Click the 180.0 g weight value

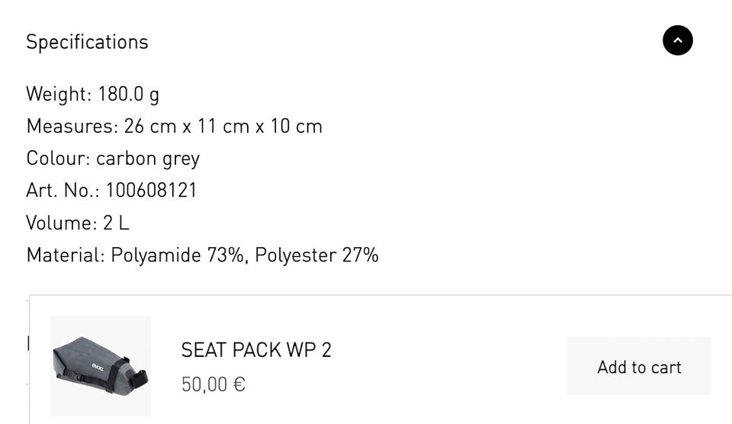[x=128, y=94]
